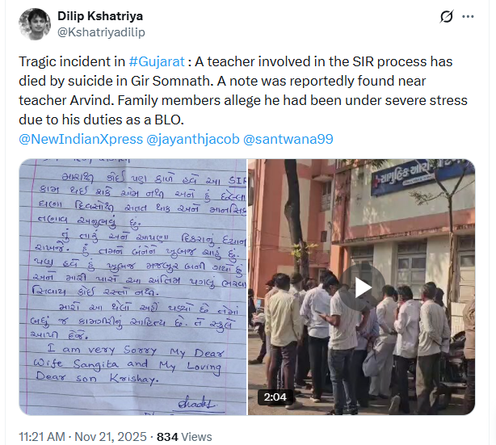The height and width of the screenshot is (445, 496).
Task: Click the 834 Views count
Action: pos(184,437)
